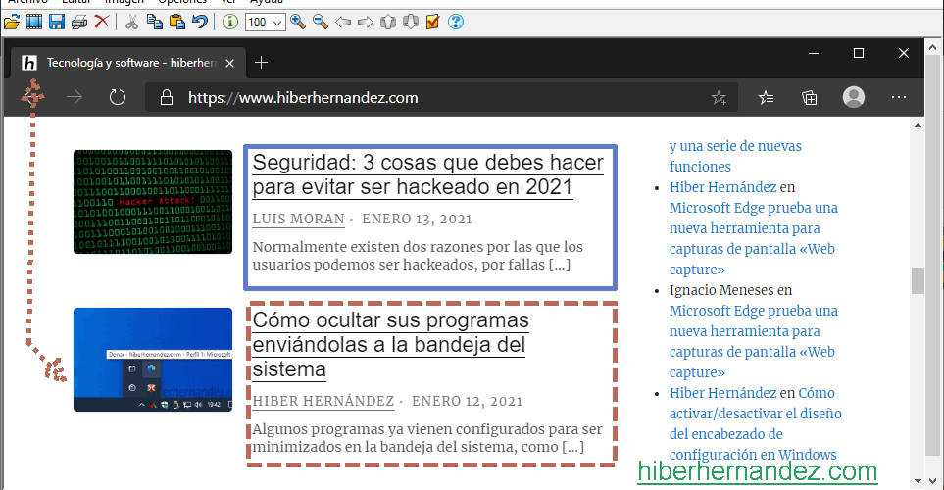The image size is (944, 490).
Task: Select the Tecnología y software browser tab
Action: (x=127, y=63)
